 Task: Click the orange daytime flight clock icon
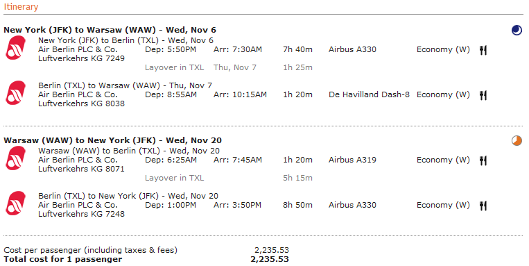[x=517, y=140]
